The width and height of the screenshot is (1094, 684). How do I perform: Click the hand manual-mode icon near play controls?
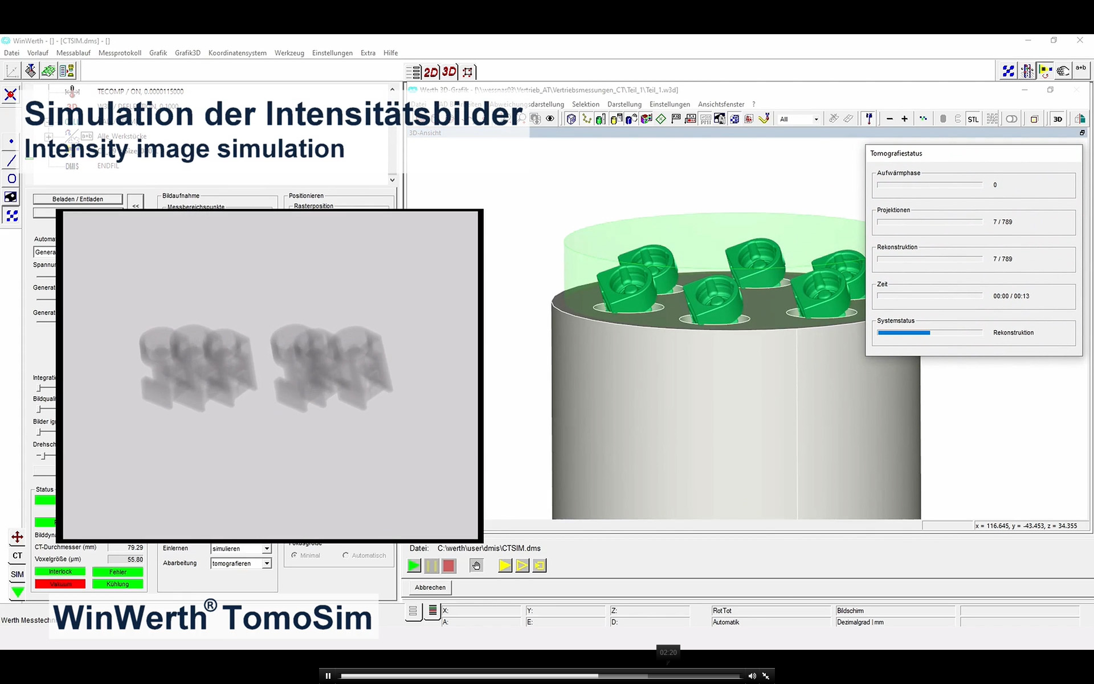tap(476, 565)
